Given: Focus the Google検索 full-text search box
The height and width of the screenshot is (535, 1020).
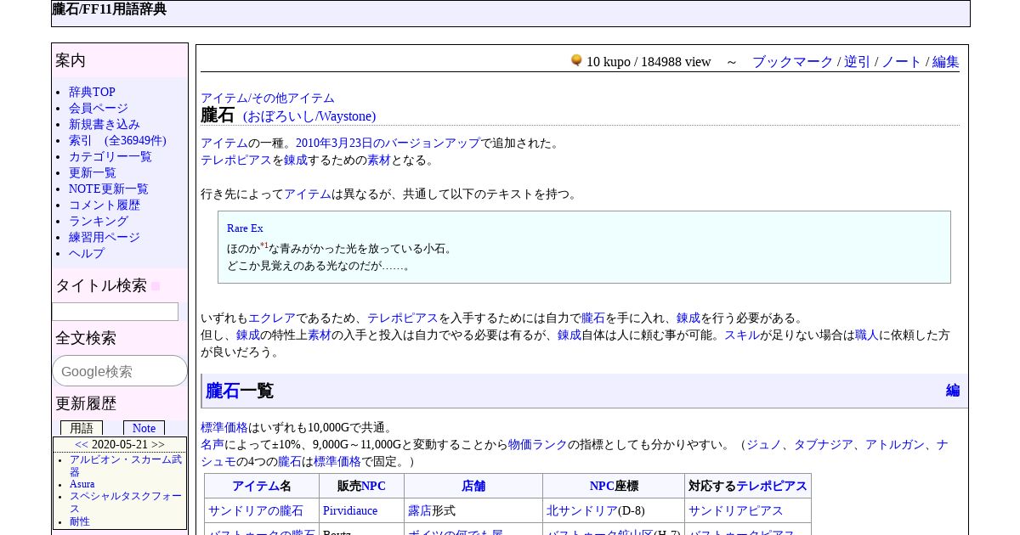Looking at the screenshot, I should (120, 371).
